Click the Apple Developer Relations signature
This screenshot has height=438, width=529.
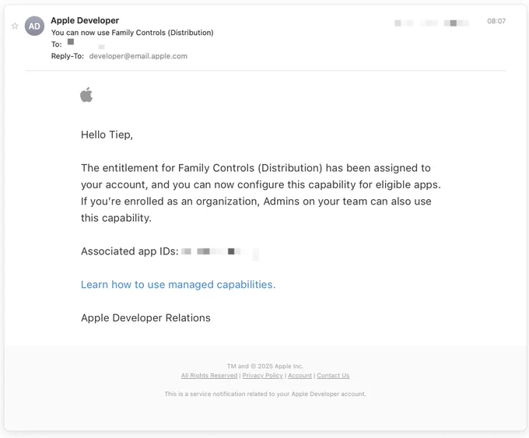point(145,318)
